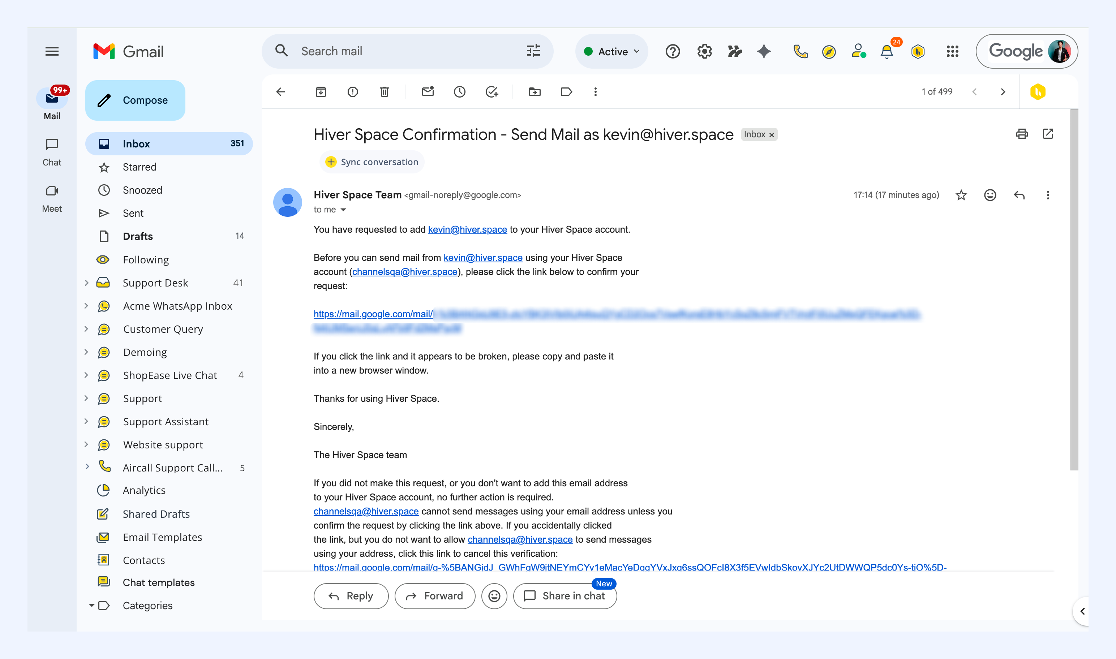Image resolution: width=1116 pixels, height=659 pixels.
Task: Snooze this email with clock icon
Action: 460,92
